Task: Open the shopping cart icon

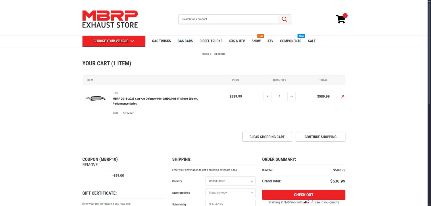Action: point(341,19)
